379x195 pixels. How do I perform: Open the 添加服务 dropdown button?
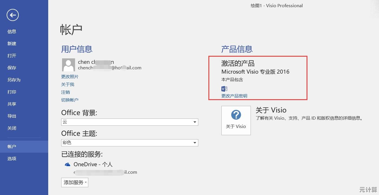74,182
